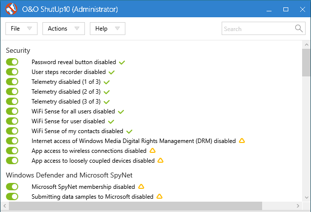311x212 pixels.
Task: Click green checkmark beside Telemetry disabled (1 of 3)
Action: 107,82
